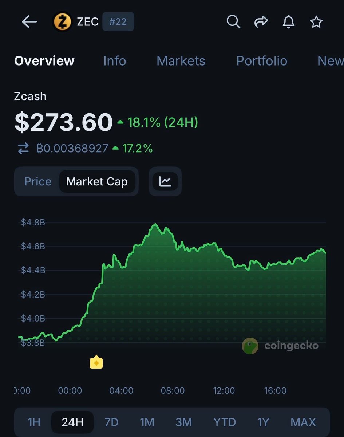This screenshot has height=437, width=344.
Task: Tap the #22 rank badge
Action: [x=118, y=22]
